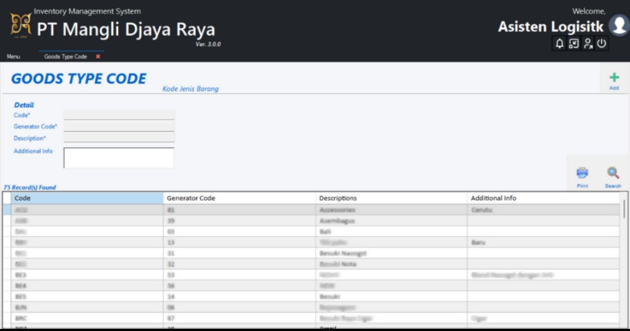This screenshot has width=630, height=331.
Task: Sort by the Additional Info column header
Action: pyautogui.click(x=543, y=198)
